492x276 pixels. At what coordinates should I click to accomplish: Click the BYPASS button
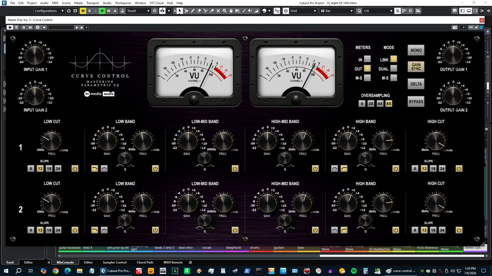point(416,102)
